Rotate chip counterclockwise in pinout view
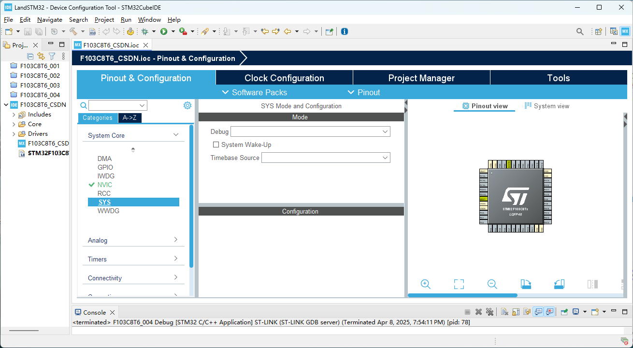 click(559, 284)
